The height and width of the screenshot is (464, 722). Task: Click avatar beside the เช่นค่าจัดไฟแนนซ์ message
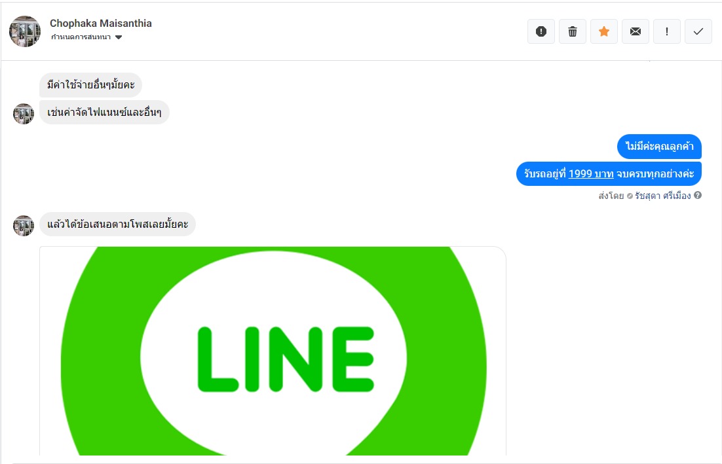point(24,114)
